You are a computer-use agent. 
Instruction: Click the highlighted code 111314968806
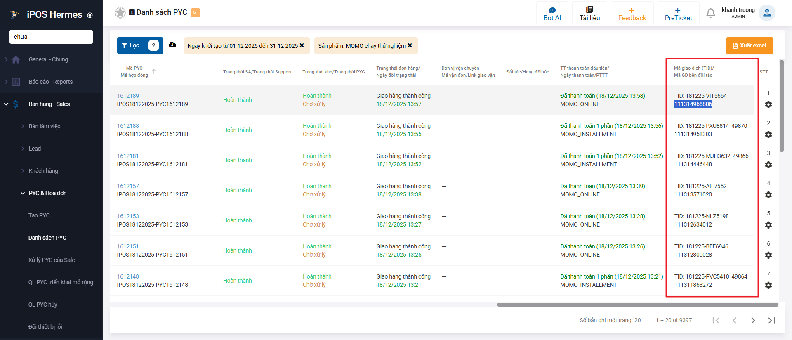693,104
